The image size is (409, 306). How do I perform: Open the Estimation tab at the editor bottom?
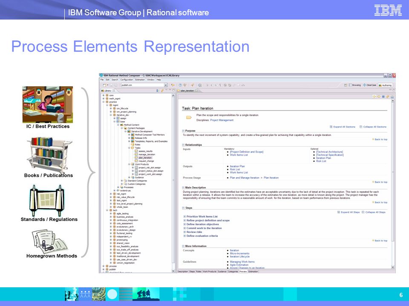253,272
